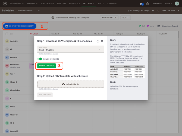Viewport: 182px width, 136px height.
Task: Click the cloud upload icon
Action: pos(63,84)
